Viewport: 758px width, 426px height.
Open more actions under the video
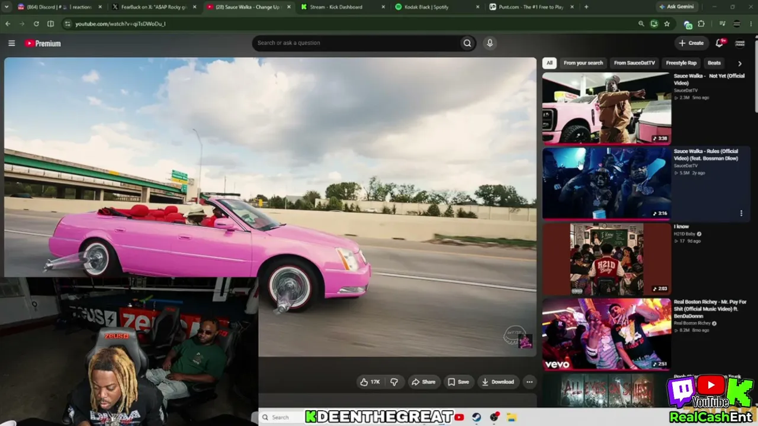point(529,382)
